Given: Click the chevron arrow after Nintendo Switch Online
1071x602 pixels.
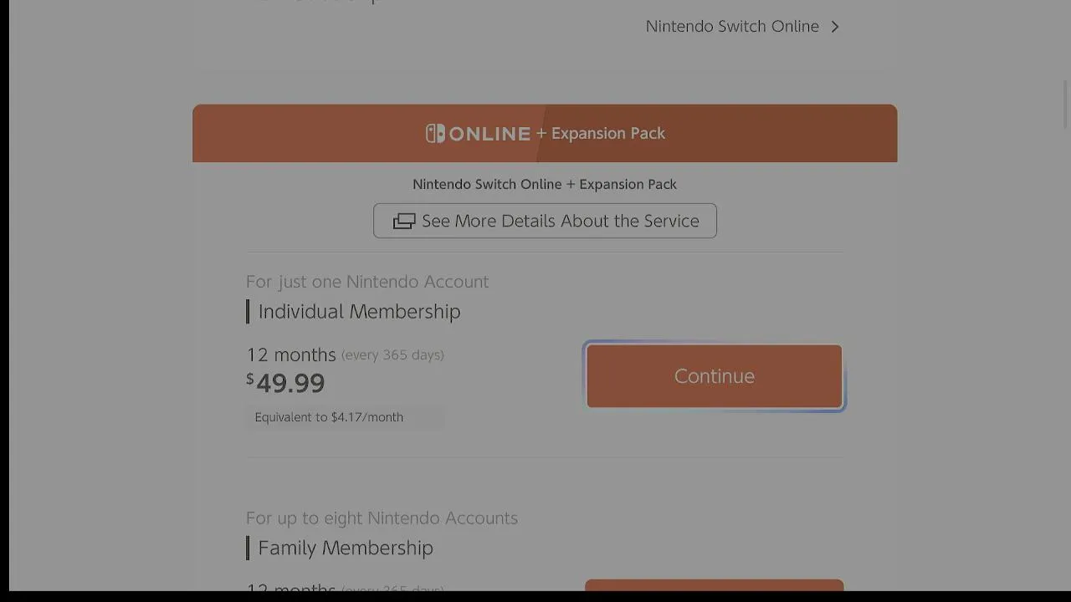Looking at the screenshot, I should coord(835,27).
